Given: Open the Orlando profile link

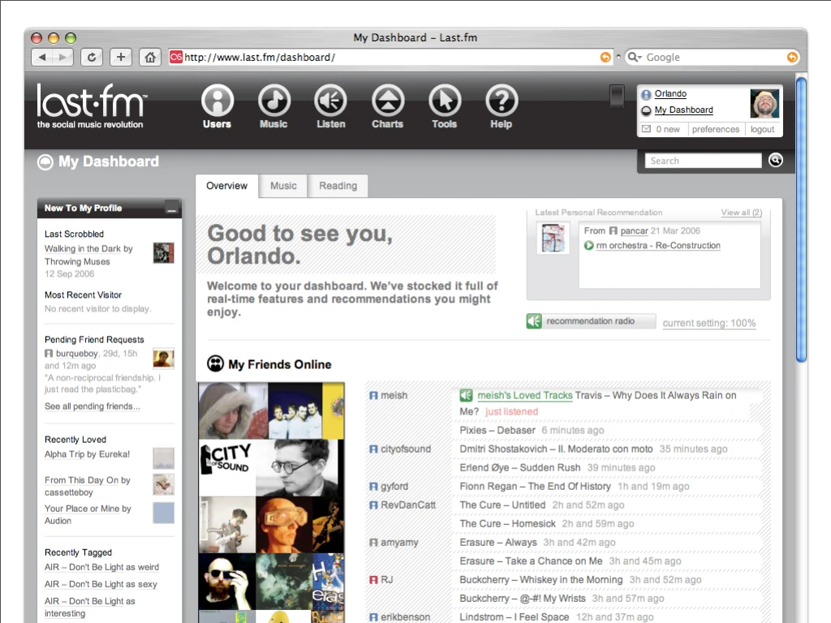Looking at the screenshot, I should (670, 94).
